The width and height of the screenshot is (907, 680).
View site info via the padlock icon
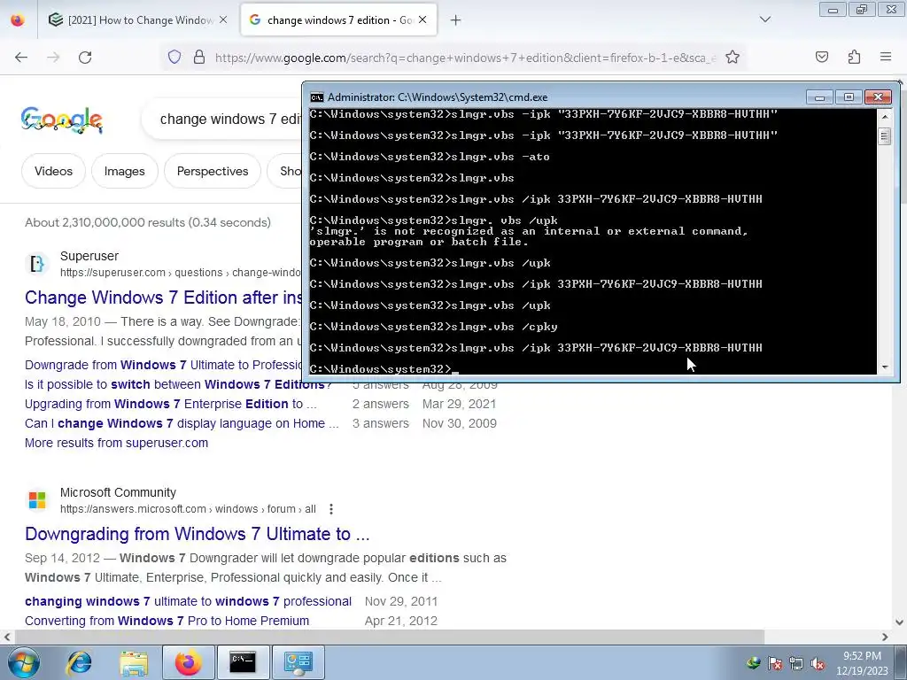tap(199, 57)
